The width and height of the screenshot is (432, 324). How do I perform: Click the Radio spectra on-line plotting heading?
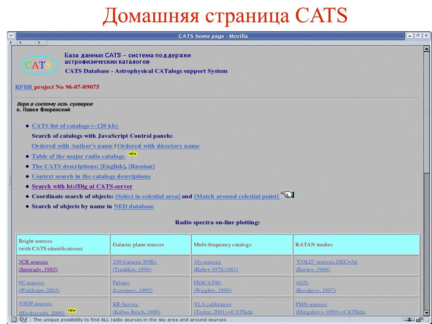tap(217, 222)
